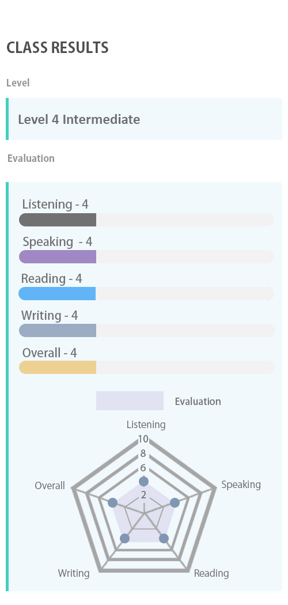
Task: Click the Writing data point on radar chart
Action: [124, 538]
